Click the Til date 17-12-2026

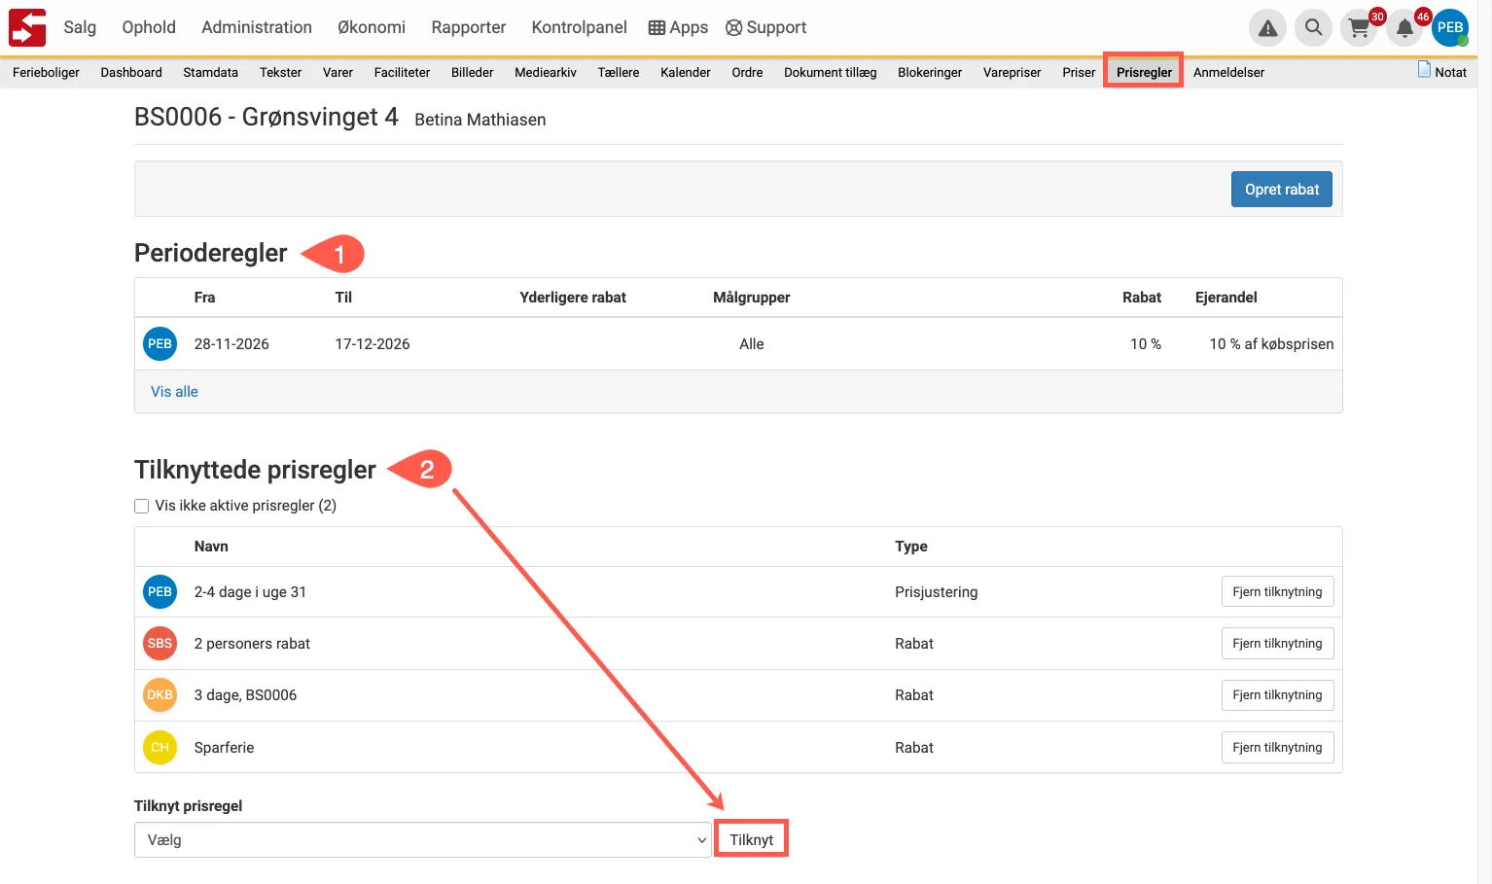pyautogui.click(x=373, y=344)
